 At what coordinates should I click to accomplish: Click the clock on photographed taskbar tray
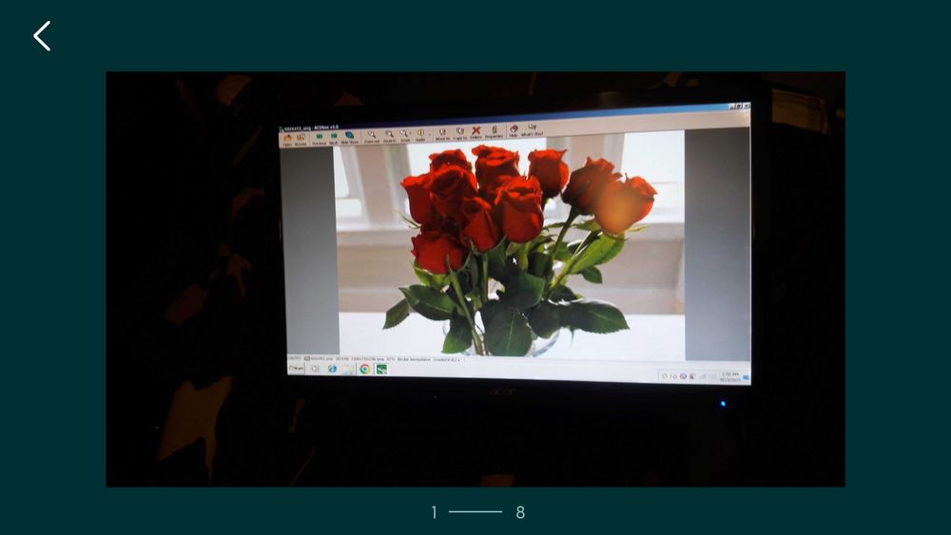pyautogui.click(x=730, y=377)
